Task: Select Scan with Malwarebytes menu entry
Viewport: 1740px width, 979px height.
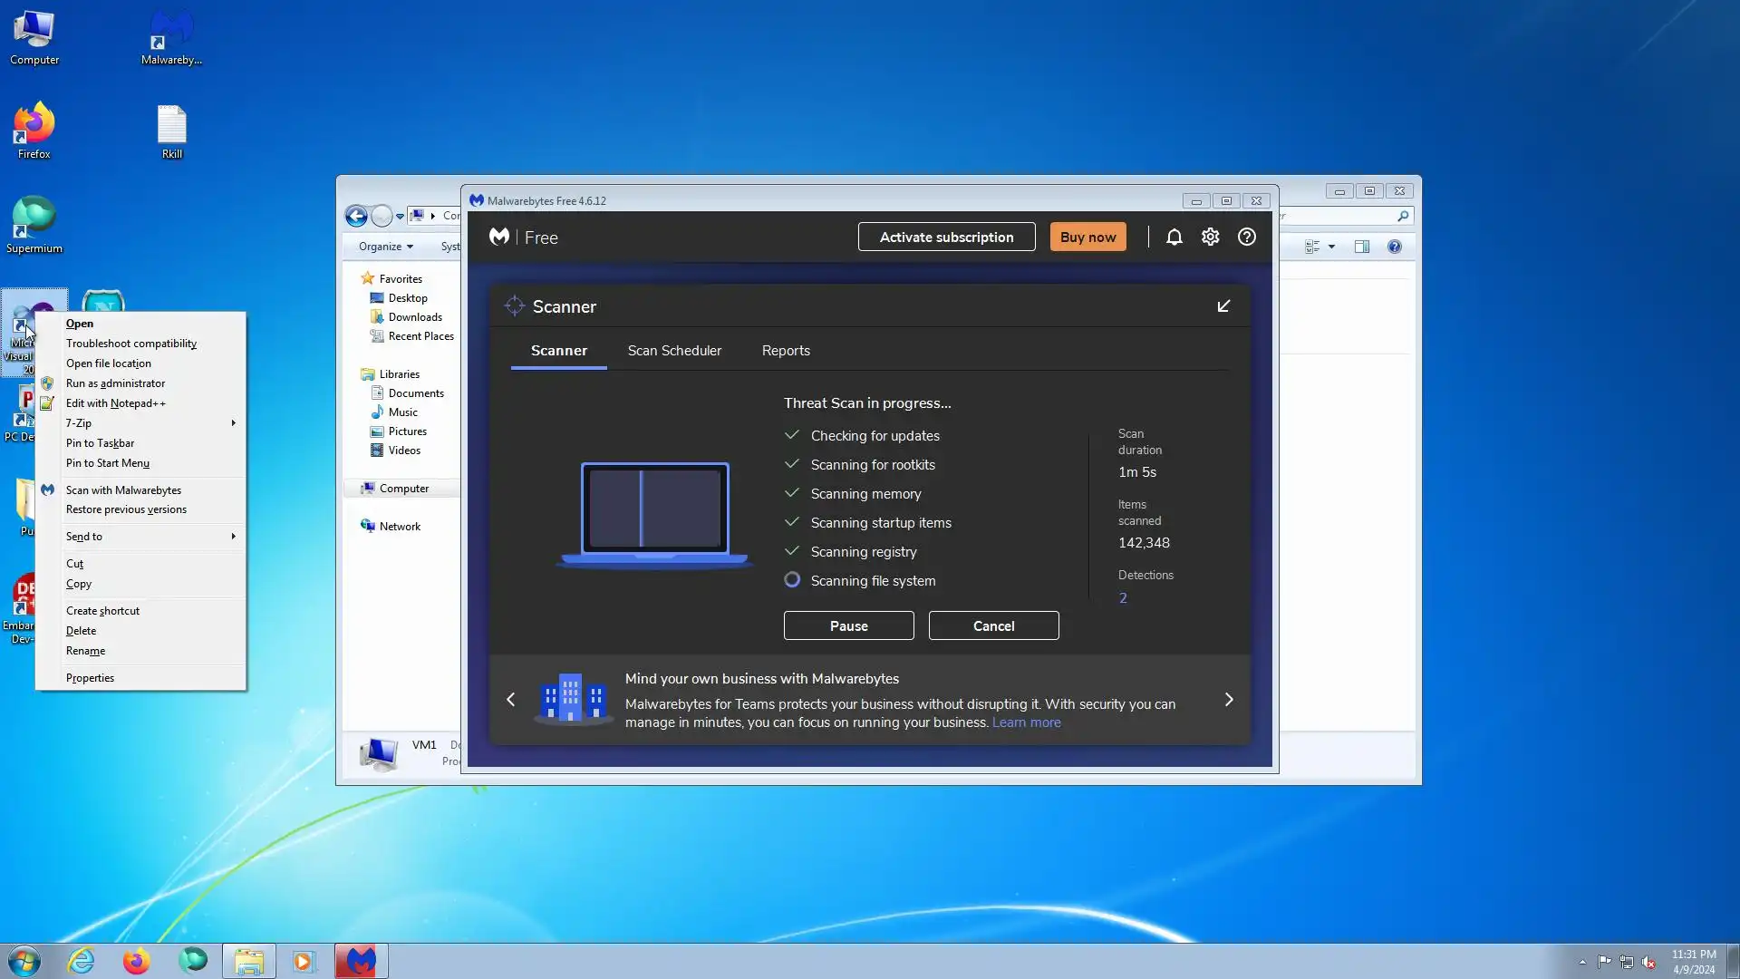Action: click(x=123, y=490)
